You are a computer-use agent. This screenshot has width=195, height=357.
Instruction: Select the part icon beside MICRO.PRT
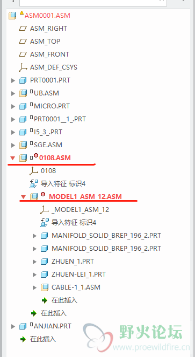[x=23, y=106]
